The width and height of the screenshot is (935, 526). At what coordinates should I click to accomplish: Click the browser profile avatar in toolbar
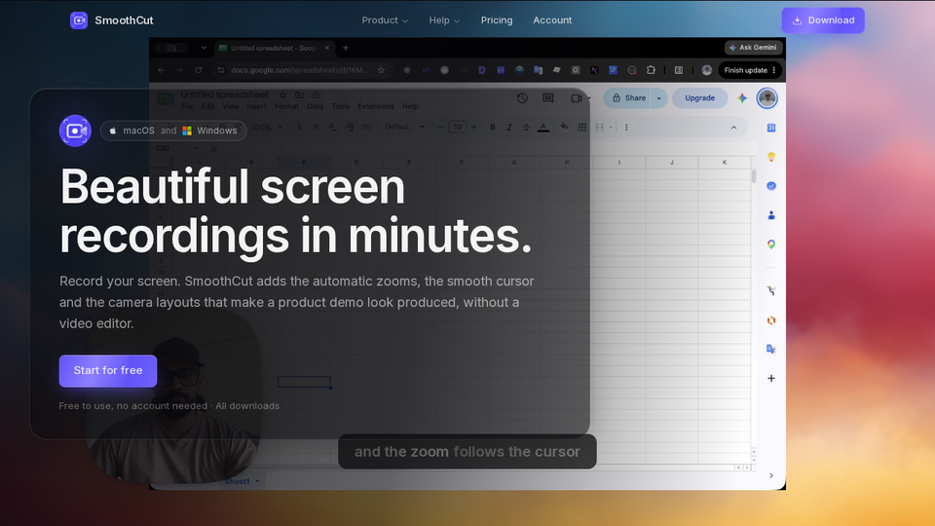[707, 70]
